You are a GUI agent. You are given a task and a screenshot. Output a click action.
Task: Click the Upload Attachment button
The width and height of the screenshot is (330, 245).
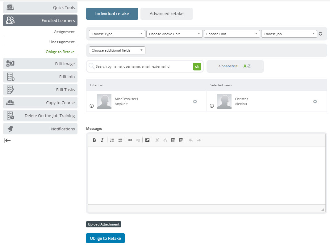103,224
